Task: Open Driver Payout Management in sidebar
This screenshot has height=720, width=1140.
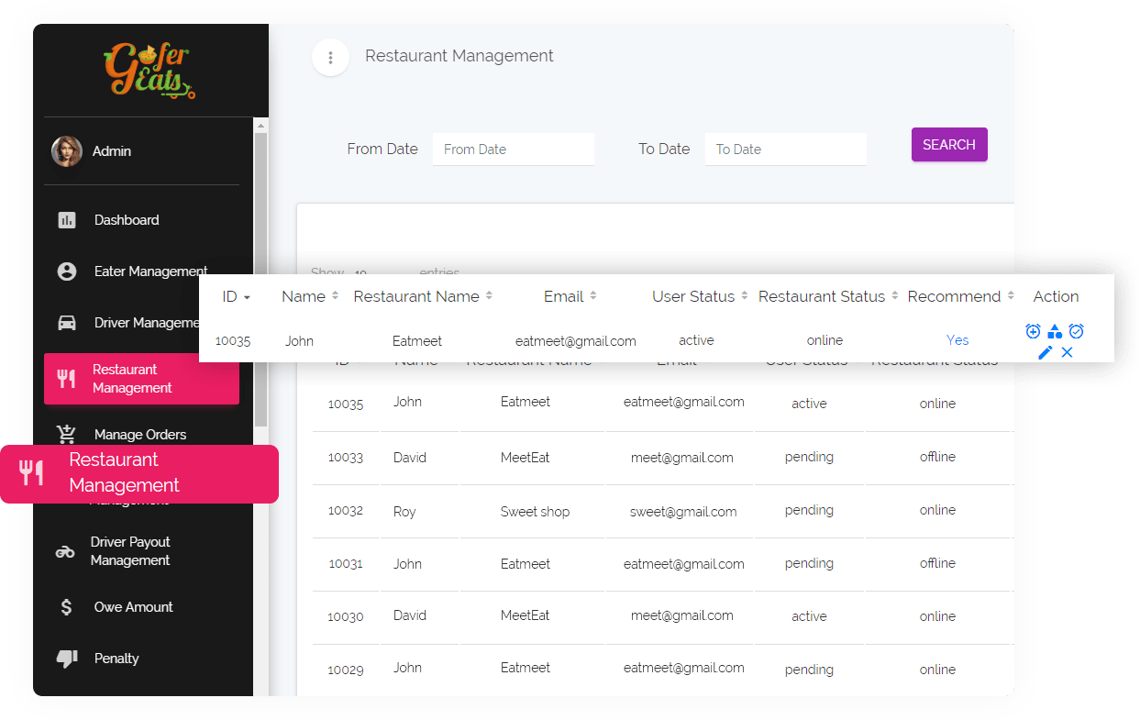Action: coord(130,551)
